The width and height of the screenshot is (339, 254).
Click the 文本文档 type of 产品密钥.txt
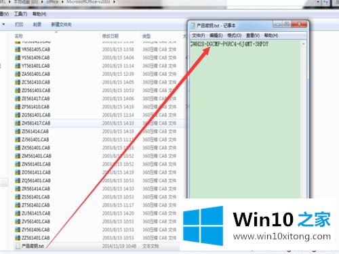pyautogui.click(x=151, y=246)
